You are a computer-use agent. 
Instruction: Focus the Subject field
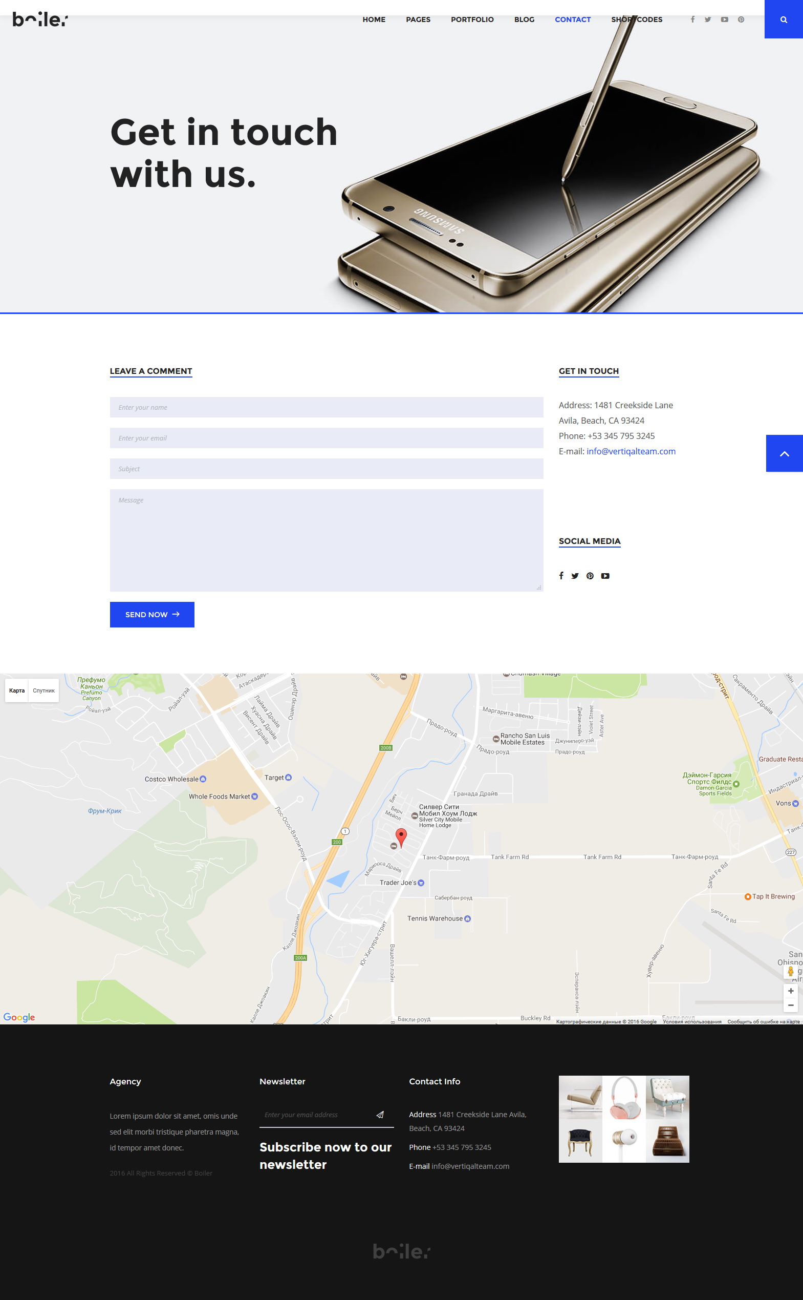pos(327,469)
